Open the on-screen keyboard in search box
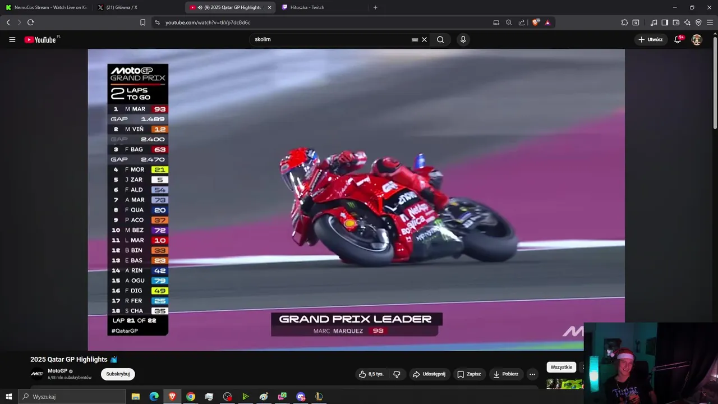This screenshot has height=404, width=718. (415, 40)
